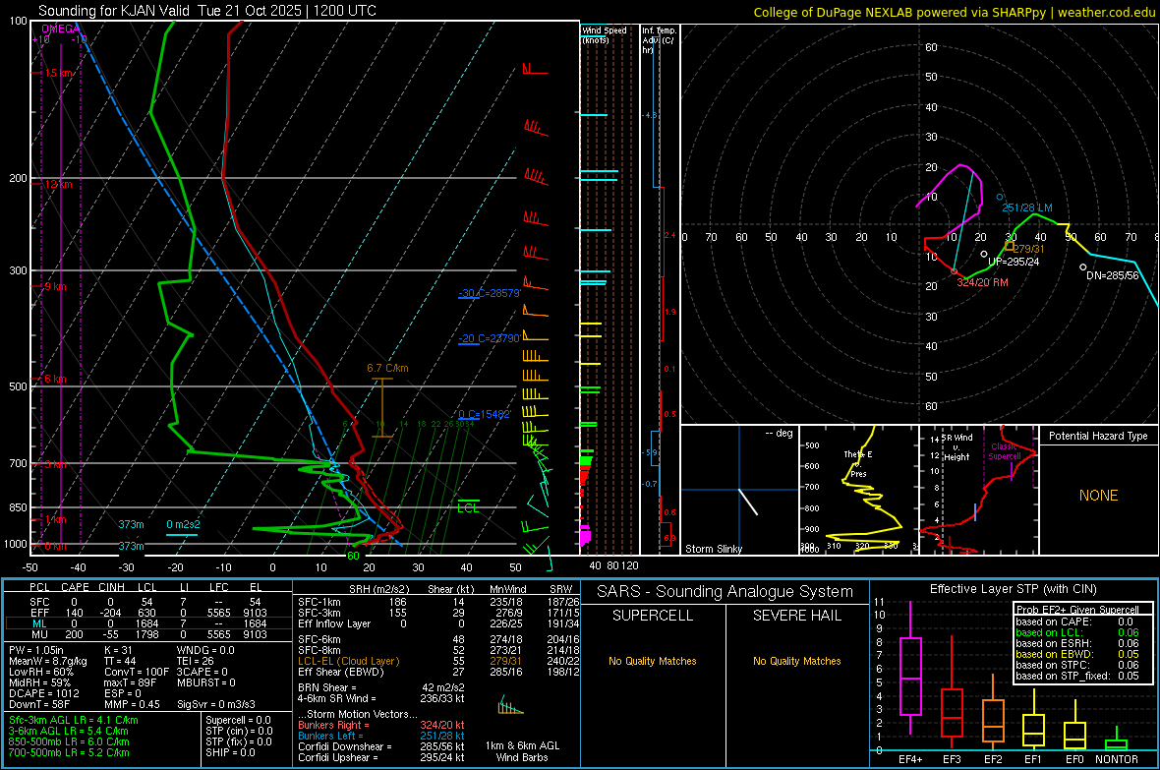The height and width of the screenshot is (770, 1160).
Task: Click the '0 C=15482' freezing level label
Action: pyautogui.click(x=485, y=415)
